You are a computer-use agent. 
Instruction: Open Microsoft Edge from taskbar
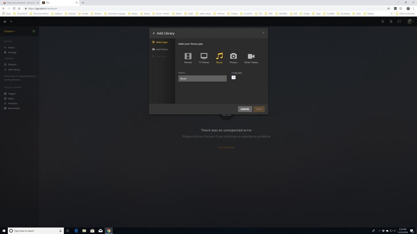pos(76,231)
